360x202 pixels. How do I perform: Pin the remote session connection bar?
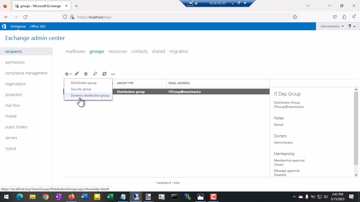[x=190, y=3]
